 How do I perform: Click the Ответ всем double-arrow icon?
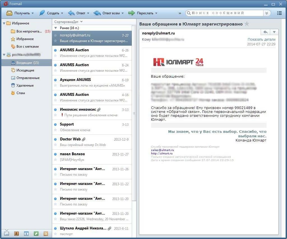click(x=97, y=13)
